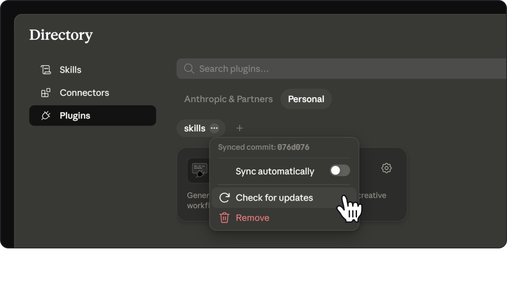The width and height of the screenshot is (507, 289).
Task: Focus the Search plugins field
Action: (x=341, y=69)
